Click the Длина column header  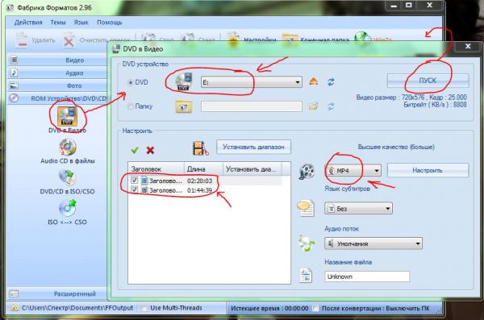click(x=204, y=168)
